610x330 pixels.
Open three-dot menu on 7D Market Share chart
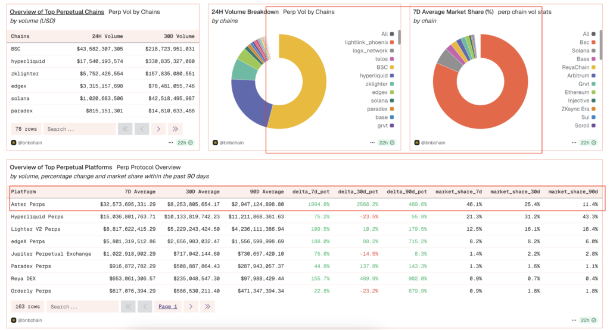[574, 143]
